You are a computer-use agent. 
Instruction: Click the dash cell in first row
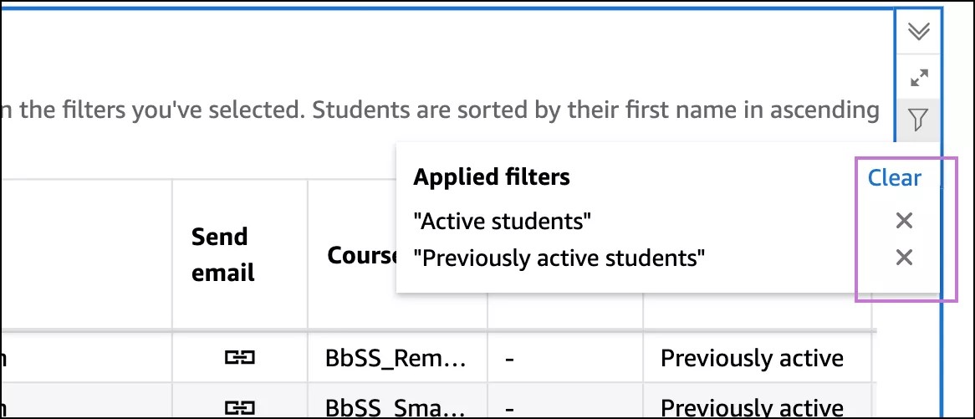(508, 358)
